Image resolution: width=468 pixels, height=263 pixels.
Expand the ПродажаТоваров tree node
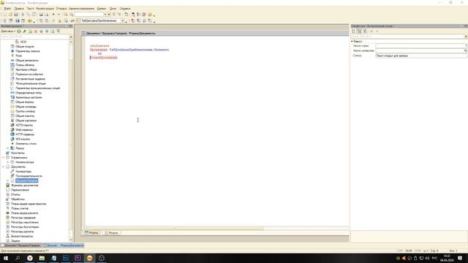(8, 180)
